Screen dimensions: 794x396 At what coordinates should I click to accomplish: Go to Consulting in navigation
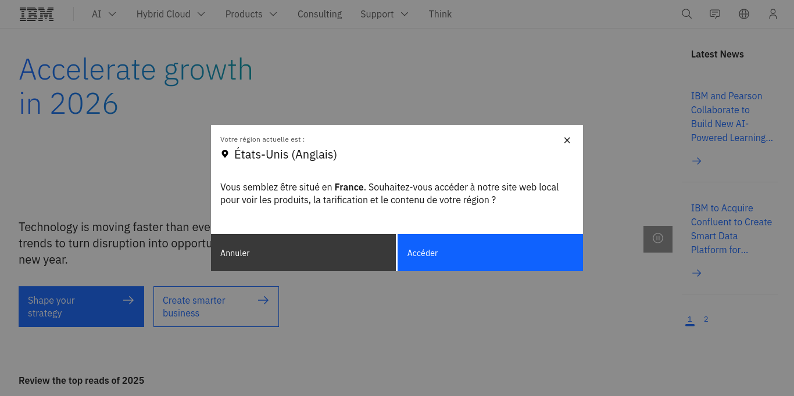pyautogui.click(x=320, y=14)
